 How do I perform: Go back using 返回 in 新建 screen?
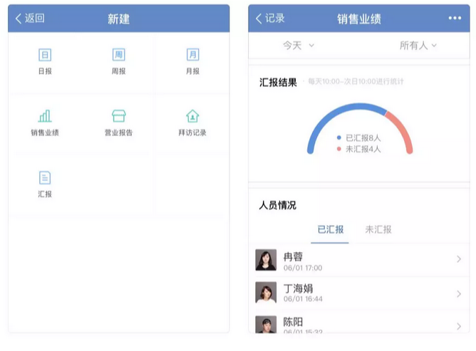pos(30,19)
